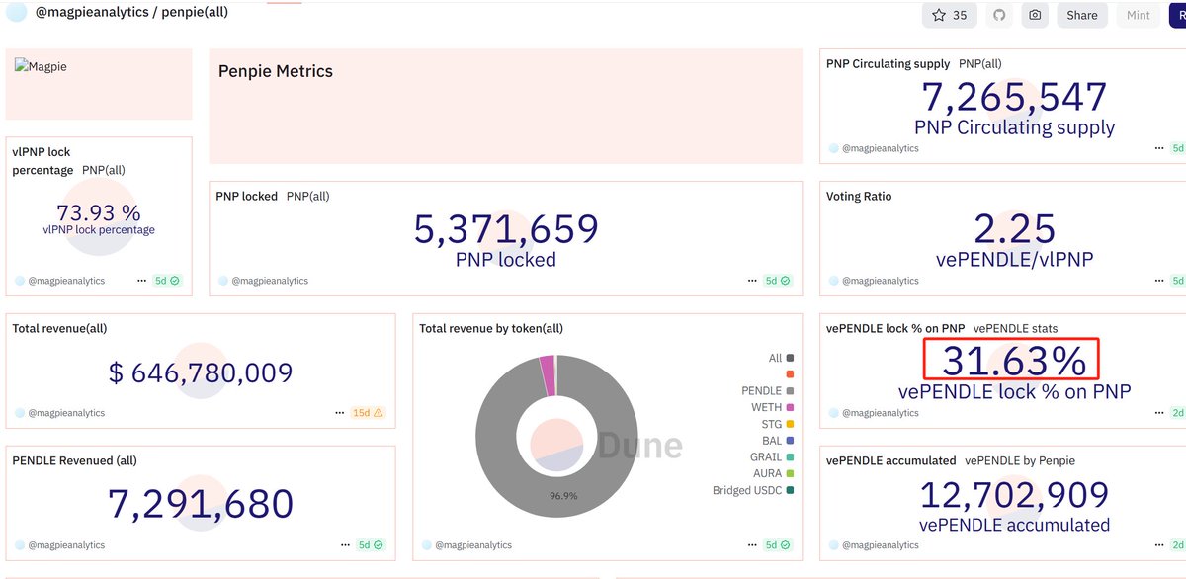Image resolution: width=1186 pixels, height=579 pixels.
Task: Star the penpie(all) dashboard
Action: point(949,15)
